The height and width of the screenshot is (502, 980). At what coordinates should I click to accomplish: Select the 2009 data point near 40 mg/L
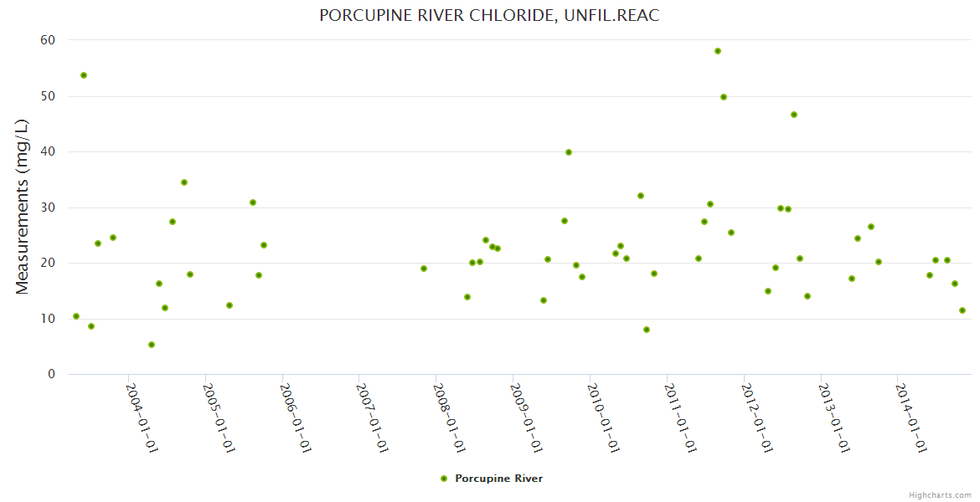(569, 152)
